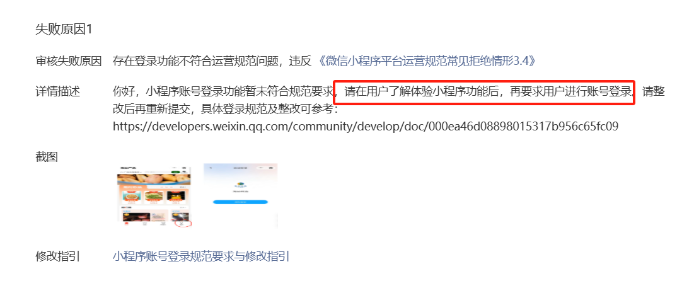This screenshot has width=694, height=281.
Task: Select the 失败原因1 heading
Action: 64,30
